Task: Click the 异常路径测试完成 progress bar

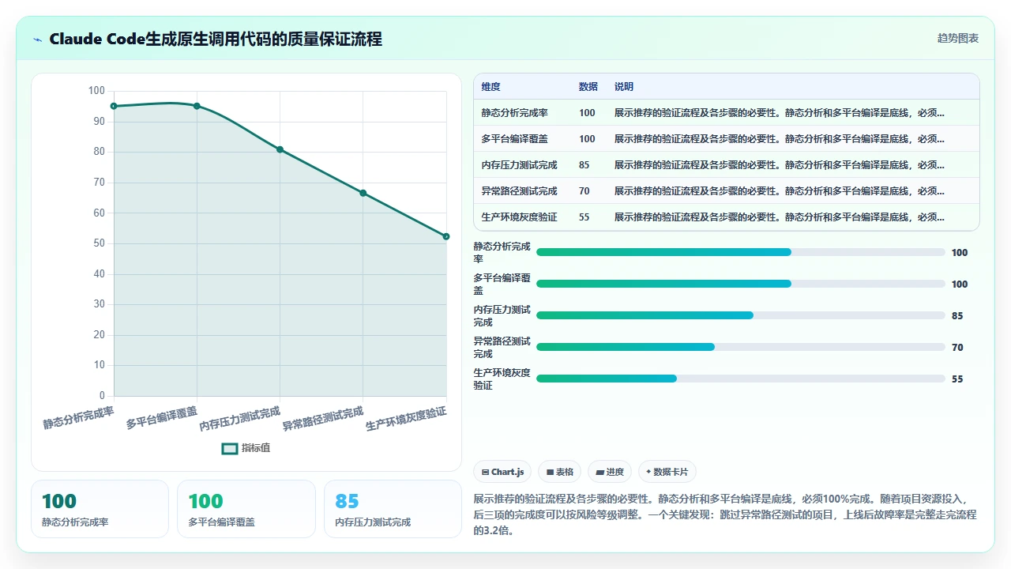Action: point(741,347)
